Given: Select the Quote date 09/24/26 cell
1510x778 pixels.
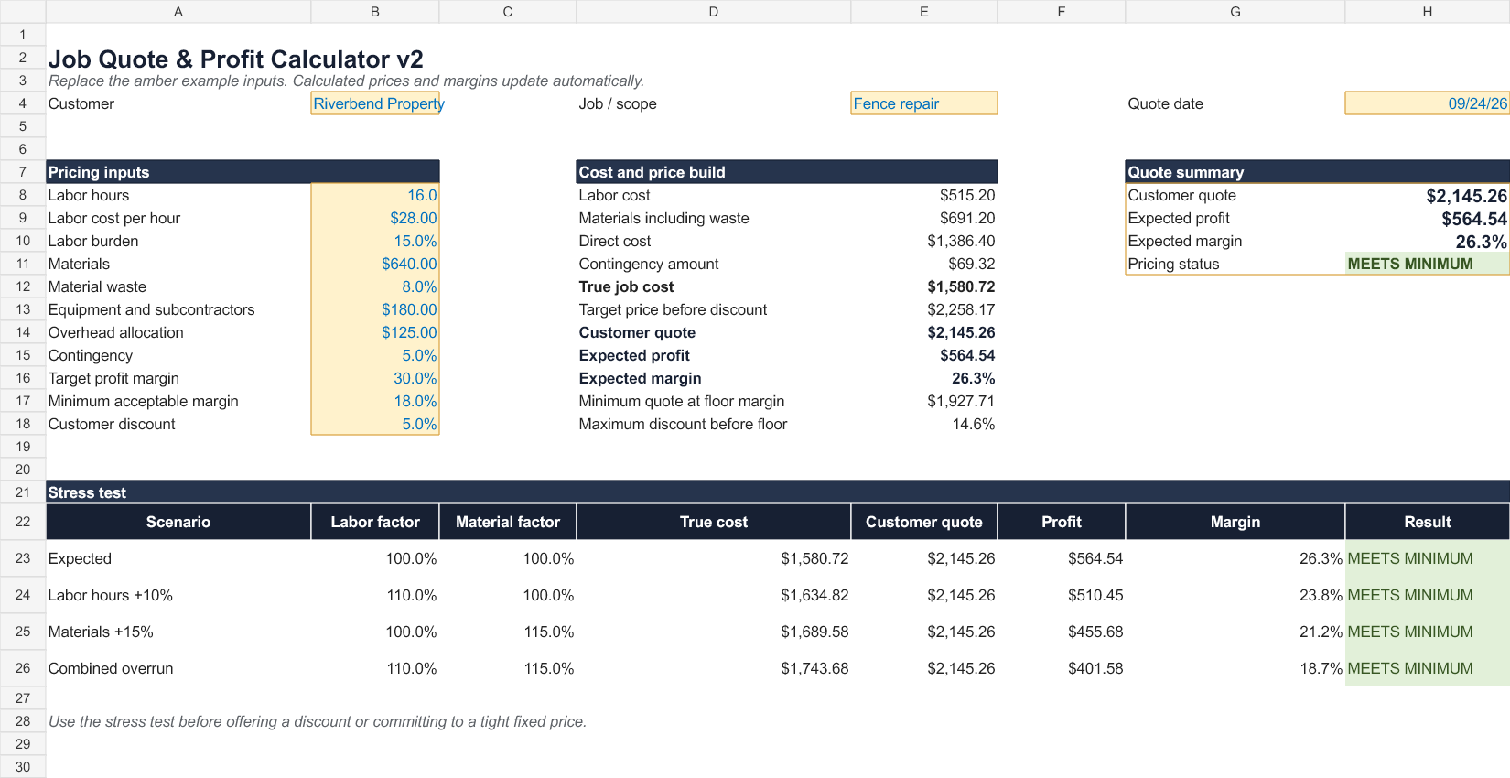Looking at the screenshot, I should 1428,103.
